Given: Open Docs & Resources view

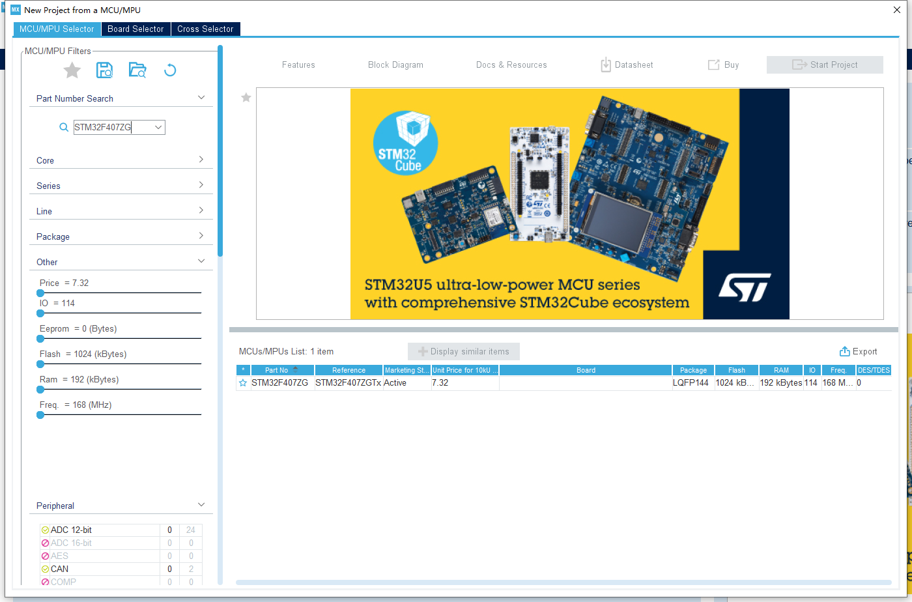Looking at the screenshot, I should [511, 64].
